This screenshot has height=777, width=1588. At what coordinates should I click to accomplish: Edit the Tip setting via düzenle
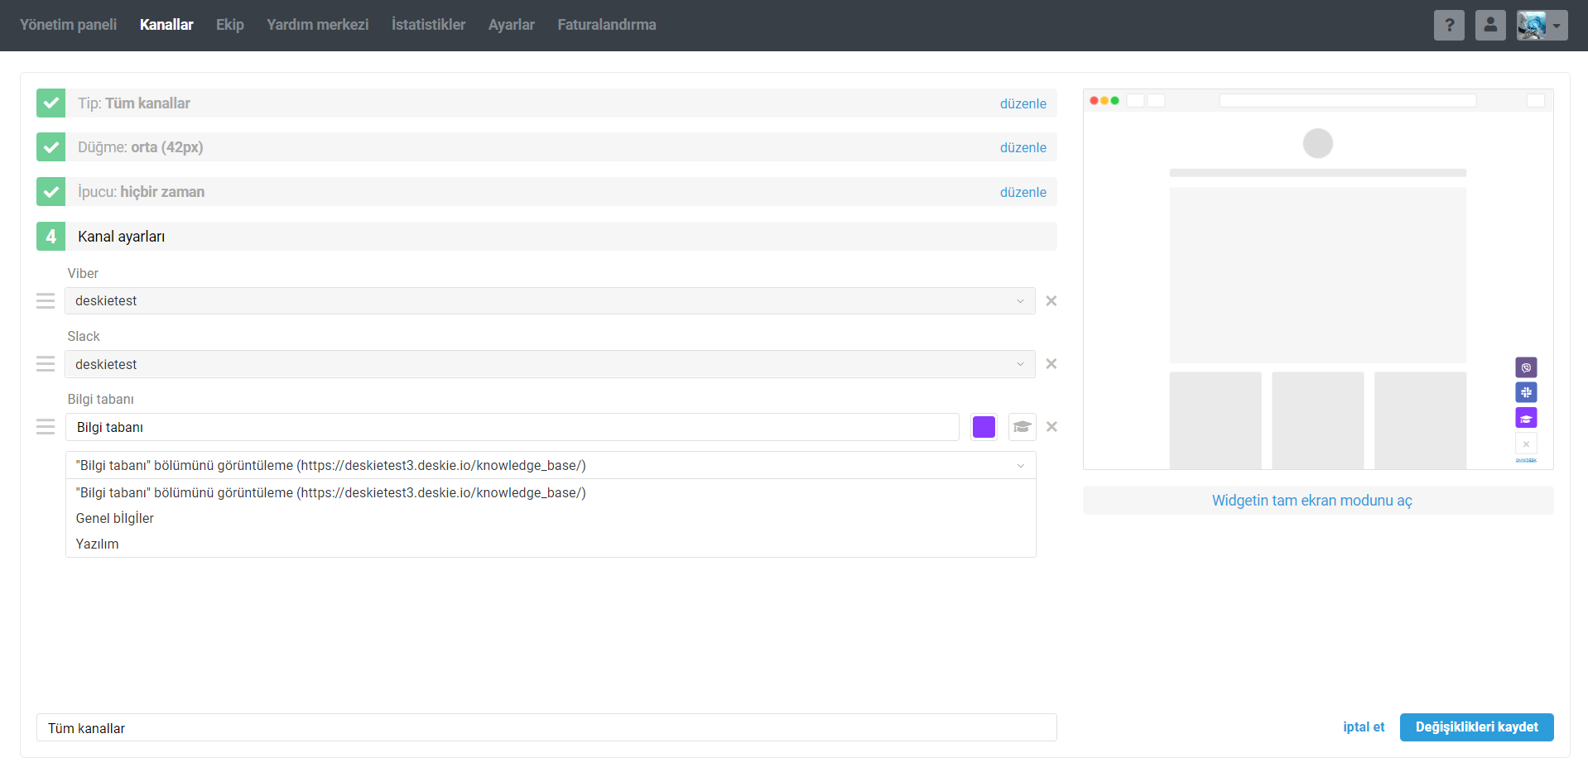pos(1023,103)
